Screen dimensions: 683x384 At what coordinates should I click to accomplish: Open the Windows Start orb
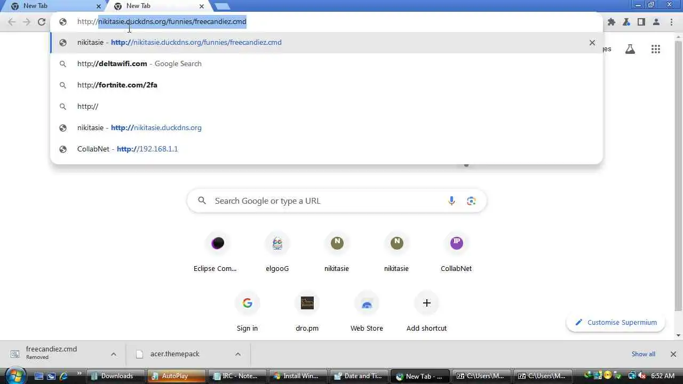click(x=14, y=375)
